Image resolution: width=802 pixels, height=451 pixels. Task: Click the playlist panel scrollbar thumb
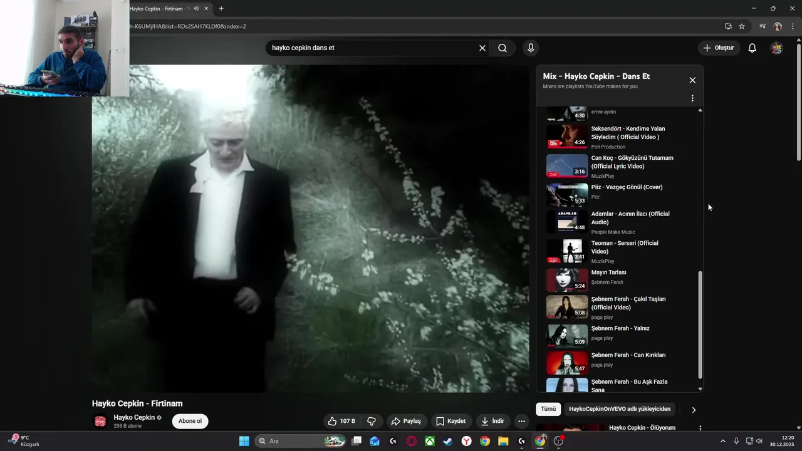(x=700, y=324)
